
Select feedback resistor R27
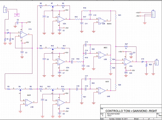pyautogui.click(x=127, y=46)
